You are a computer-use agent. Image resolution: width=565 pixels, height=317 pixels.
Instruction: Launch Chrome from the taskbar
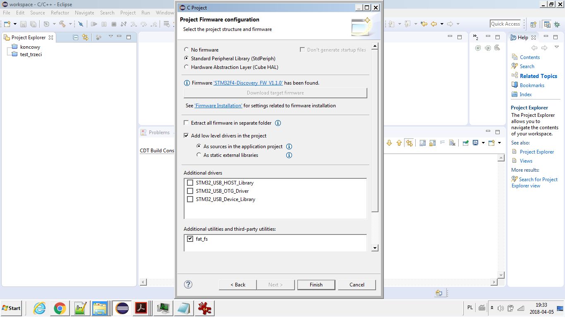[60, 308]
